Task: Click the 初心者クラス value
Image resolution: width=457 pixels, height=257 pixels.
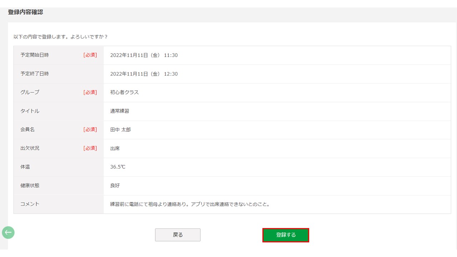Action: (x=125, y=92)
